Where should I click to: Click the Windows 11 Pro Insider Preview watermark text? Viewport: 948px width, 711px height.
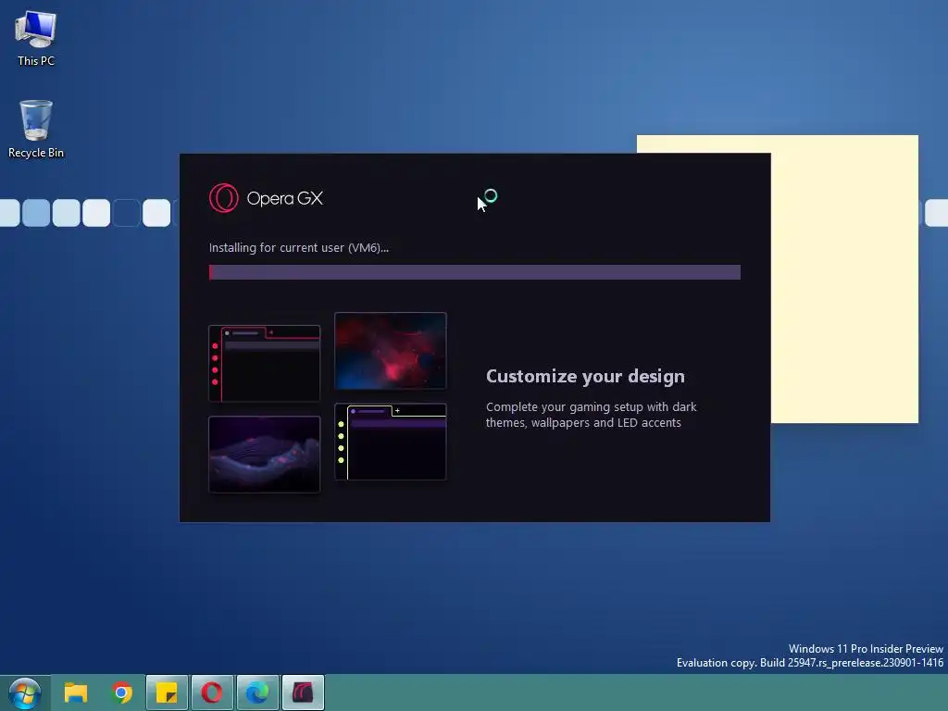(x=866, y=649)
